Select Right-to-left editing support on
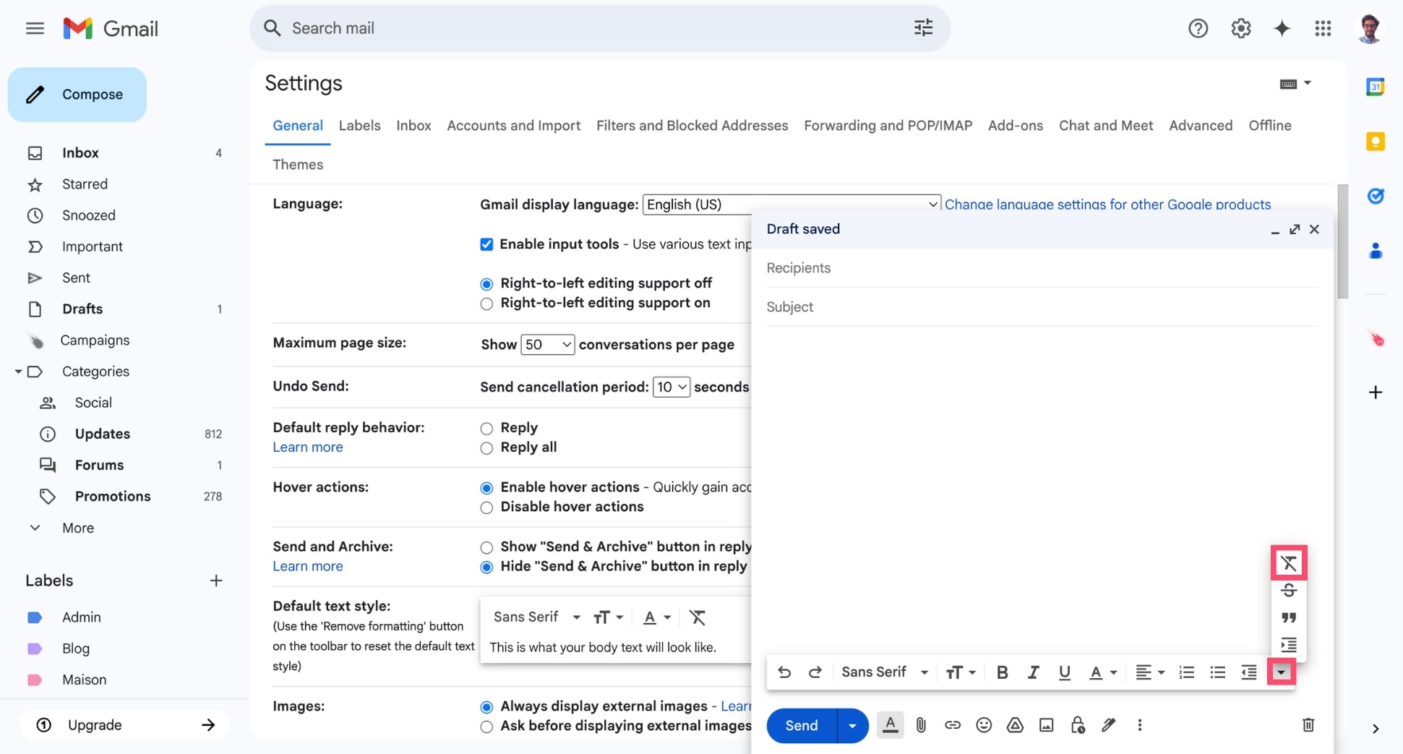Image resolution: width=1403 pixels, height=754 pixels. [486, 304]
